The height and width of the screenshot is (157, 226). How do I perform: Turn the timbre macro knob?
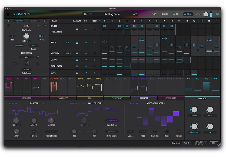[x=194, y=110]
